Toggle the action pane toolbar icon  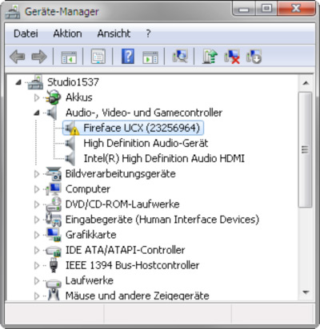pos(150,57)
